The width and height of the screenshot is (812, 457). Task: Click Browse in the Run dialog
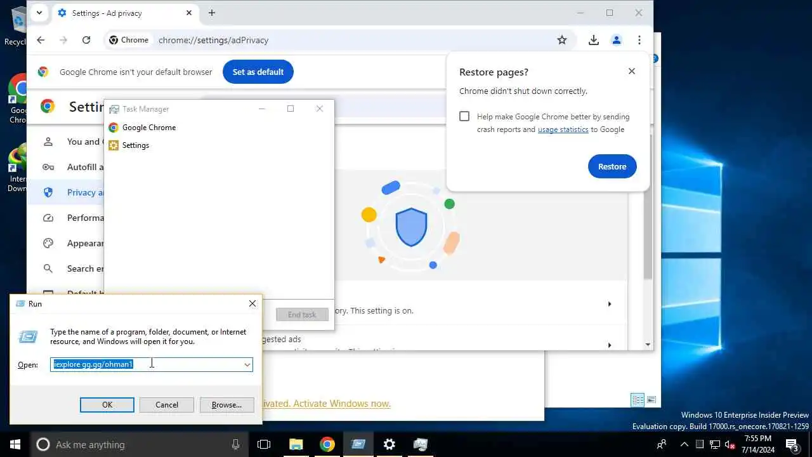(226, 404)
